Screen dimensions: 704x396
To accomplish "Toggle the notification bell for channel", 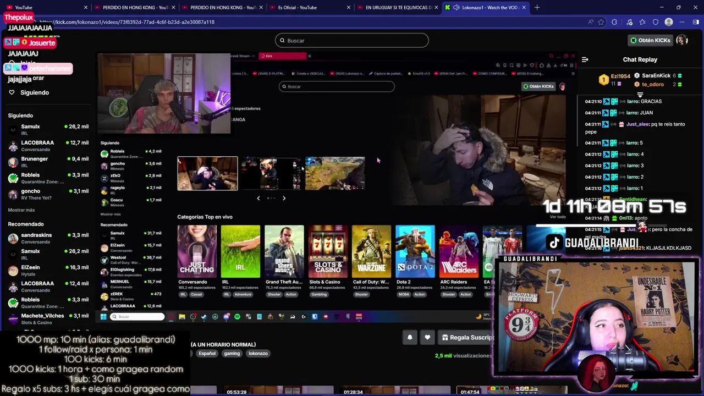I will [410, 337].
